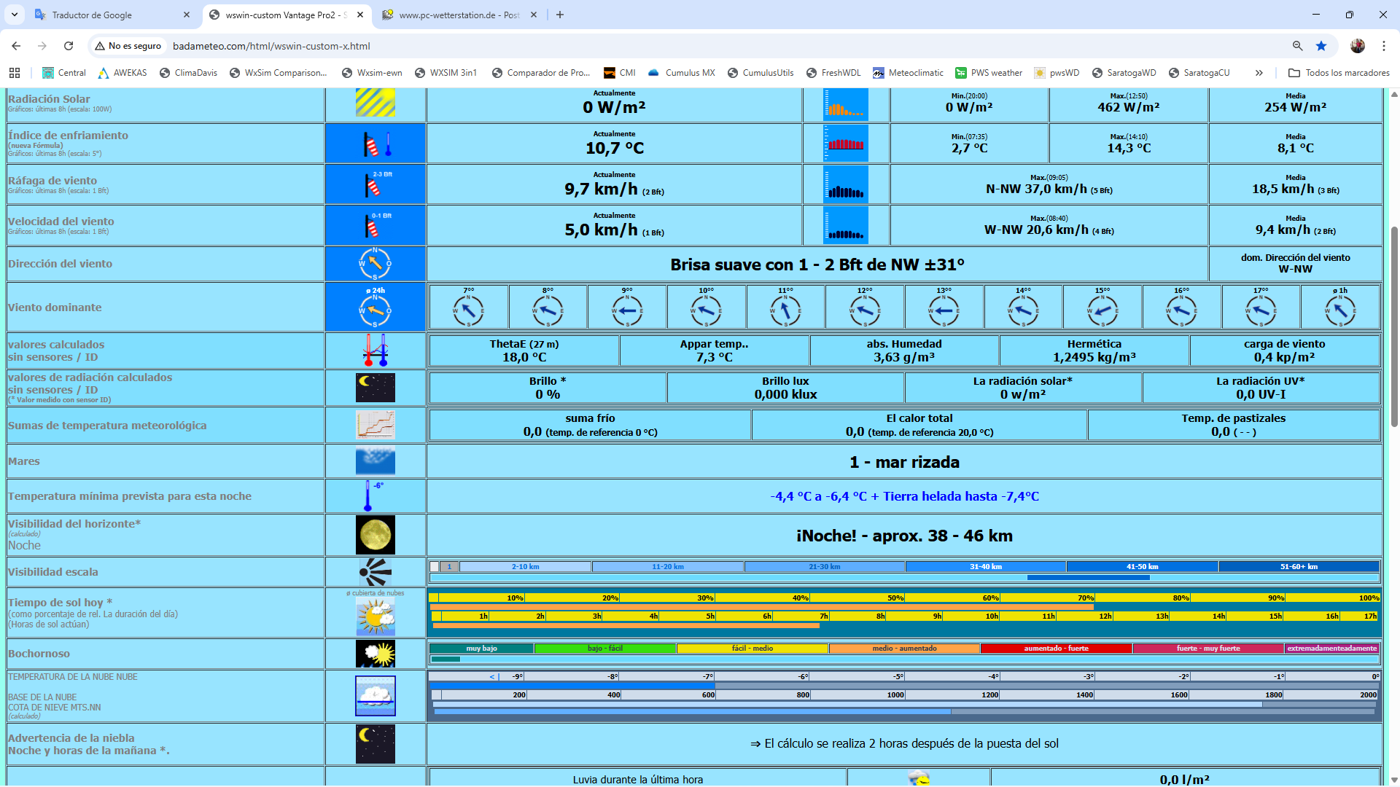Click the Mares sea wave icon
1400x787 pixels.
(375, 461)
